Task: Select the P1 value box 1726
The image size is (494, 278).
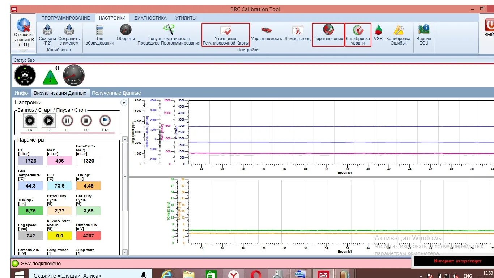Action: pos(31,161)
